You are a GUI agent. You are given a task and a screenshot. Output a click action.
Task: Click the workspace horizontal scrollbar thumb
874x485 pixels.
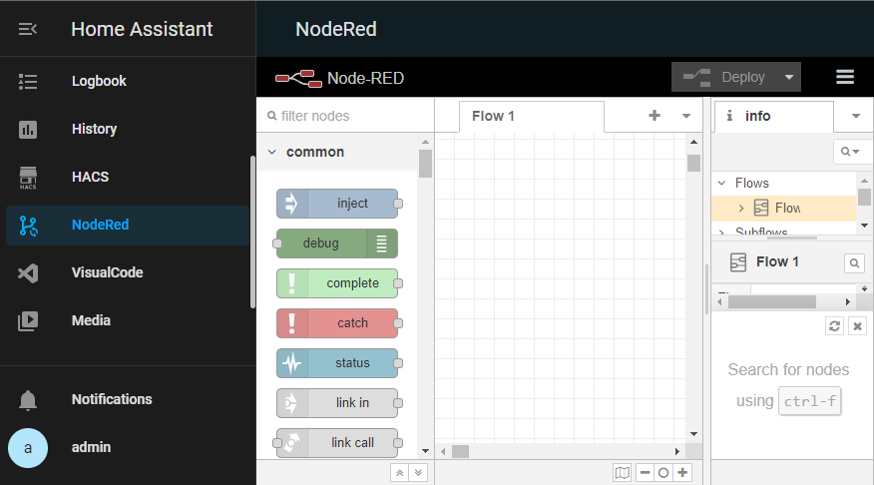point(460,451)
